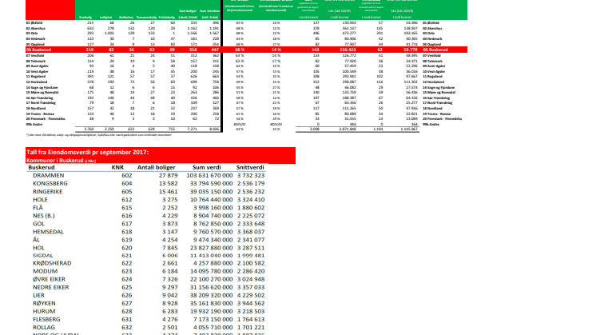596x335 pixels.
Task: Select highlighted 68 % in the Buskerud row
Action: [240, 50]
